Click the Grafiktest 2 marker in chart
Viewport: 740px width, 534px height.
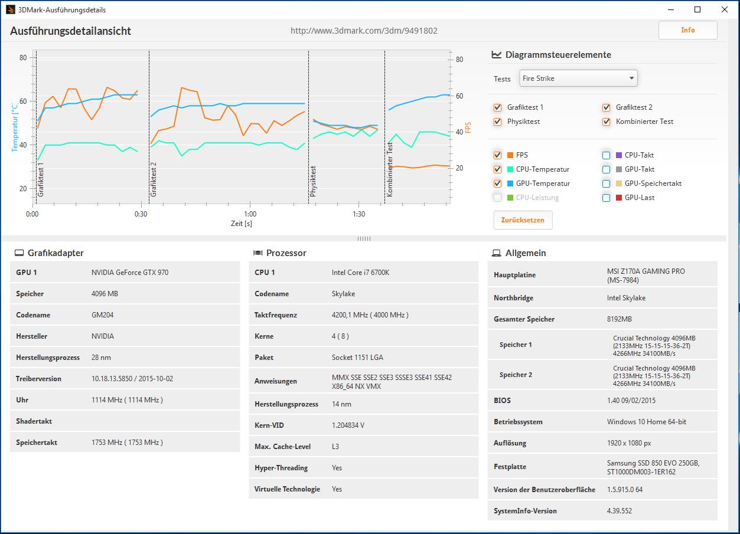[x=154, y=179]
